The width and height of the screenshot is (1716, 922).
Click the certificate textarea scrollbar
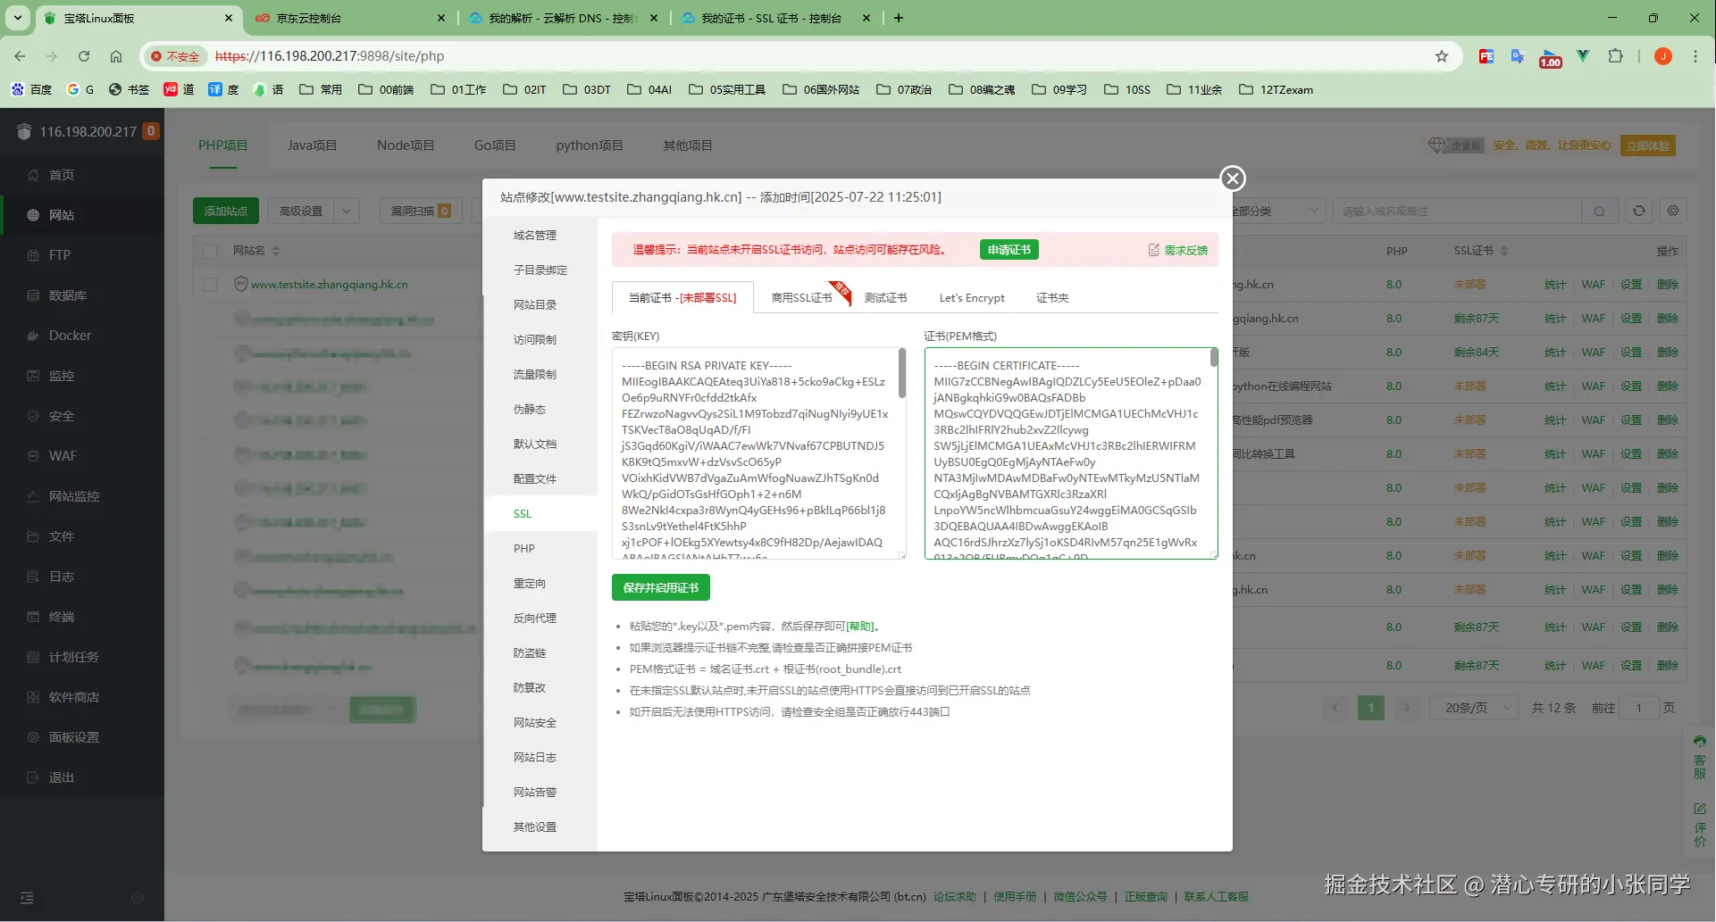pyautogui.click(x=1213, y=358)
